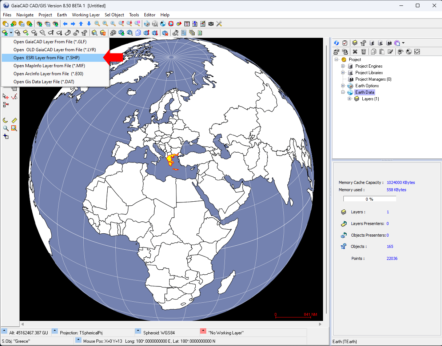Click the black X delete icon in project panel

tap(355, 52)
